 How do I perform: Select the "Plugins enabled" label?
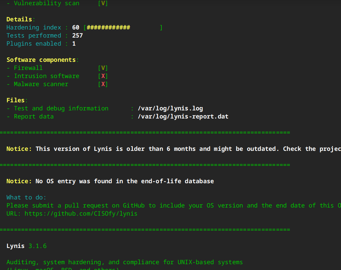pos(34,44)
